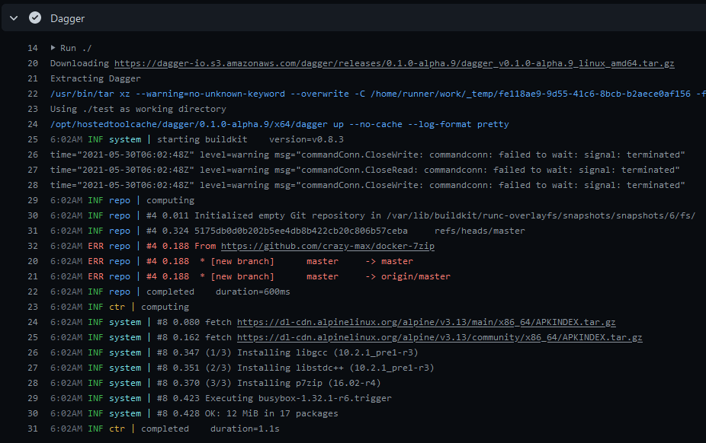Viewport: 706px width, 443px height.
Task: Click line number of 'Installing libgcc' entry
Action: coord(33,352)
